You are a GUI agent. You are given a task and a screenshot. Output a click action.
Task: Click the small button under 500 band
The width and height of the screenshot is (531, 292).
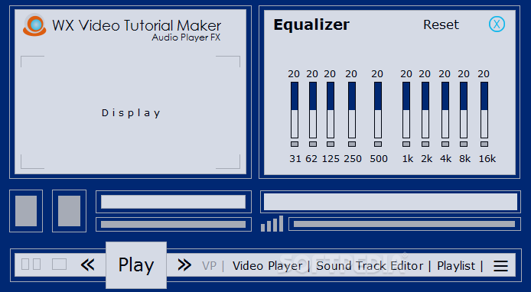378,144
